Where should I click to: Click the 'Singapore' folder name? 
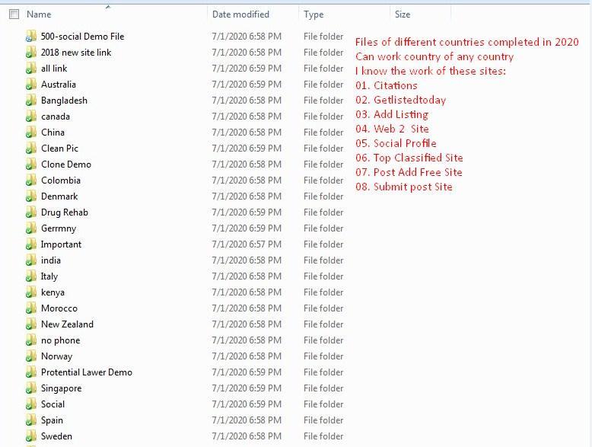(x=61, y=388)
